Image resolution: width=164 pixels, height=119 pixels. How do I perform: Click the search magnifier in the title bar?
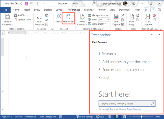point(94,4)
